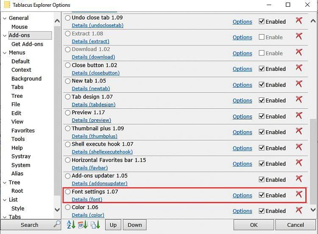The height and width of the screenshot is (234, 318).
Task: Open Details (font) link
Action: click(87, 199)
